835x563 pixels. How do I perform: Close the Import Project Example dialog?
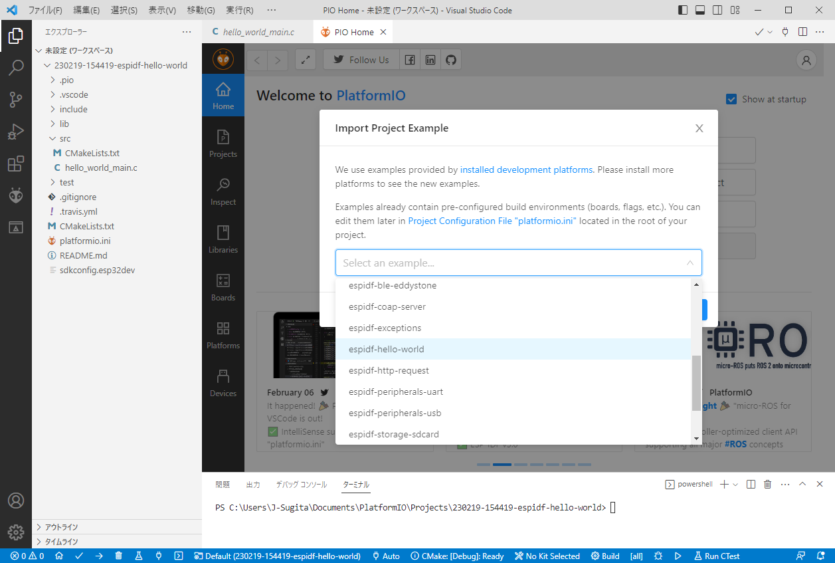[699, 128]
